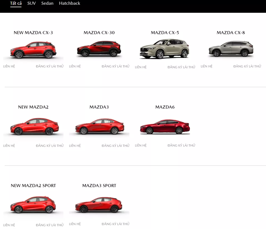Screen dimensions: 266x229
Task: Click ĐĂNG KÝ LÁI THỬ under MAZDA CX-30
Action: (115, 66)
